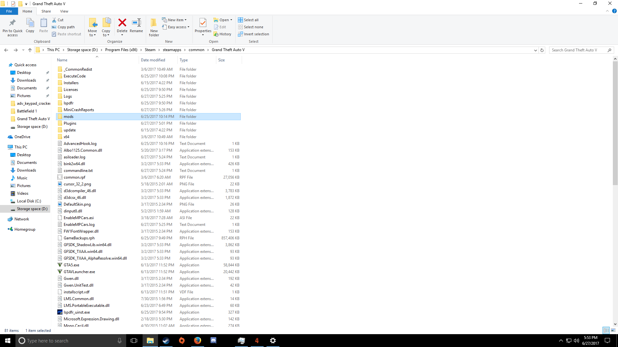
Task: Sort files by Date modified column
Action: coord(153,60)
